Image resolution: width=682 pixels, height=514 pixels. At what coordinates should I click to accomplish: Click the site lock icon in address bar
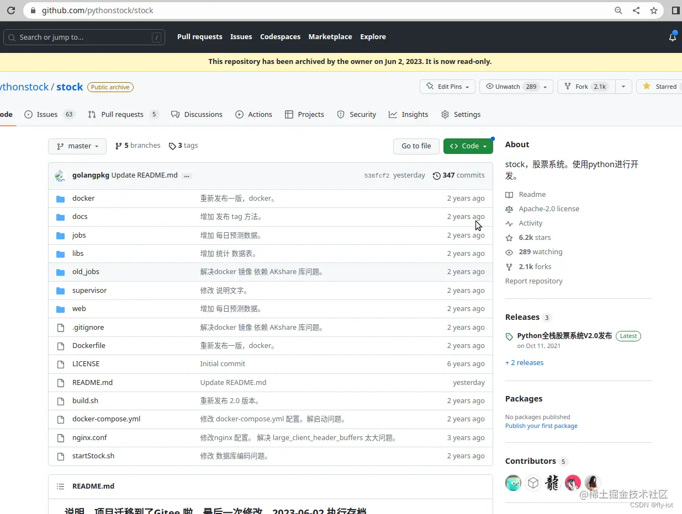coord(33,10)
